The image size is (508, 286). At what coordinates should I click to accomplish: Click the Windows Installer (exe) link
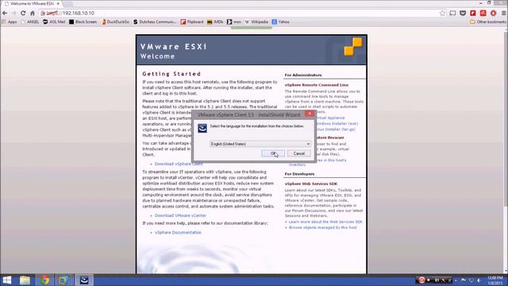(337, 124)
